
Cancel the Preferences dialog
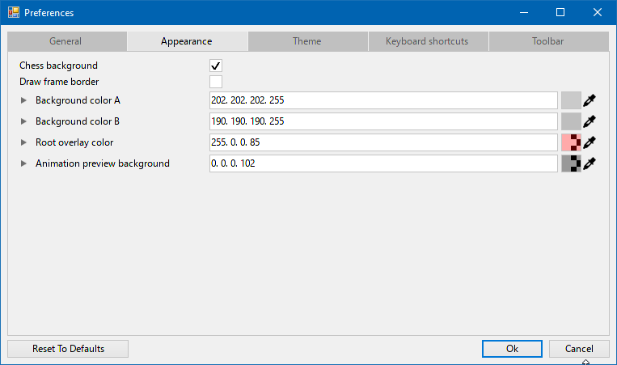[x=579, y=349]
